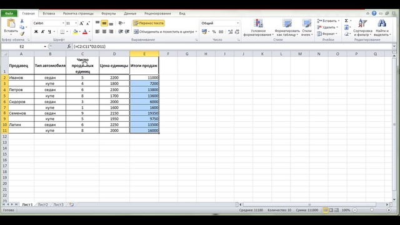The height and width of the screenshot is (225, 400).
Task: Click the Вставить cells button
Action: tap(327, 21)
